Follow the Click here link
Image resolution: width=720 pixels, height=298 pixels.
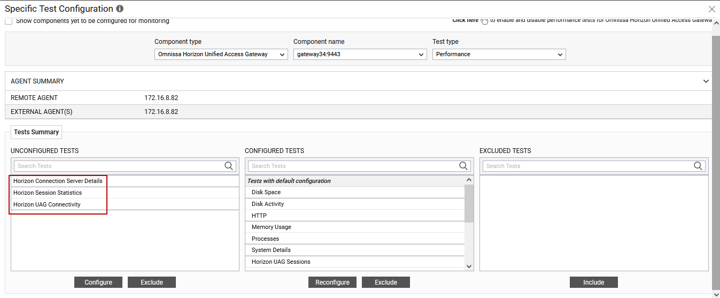[x=466, y=21]
